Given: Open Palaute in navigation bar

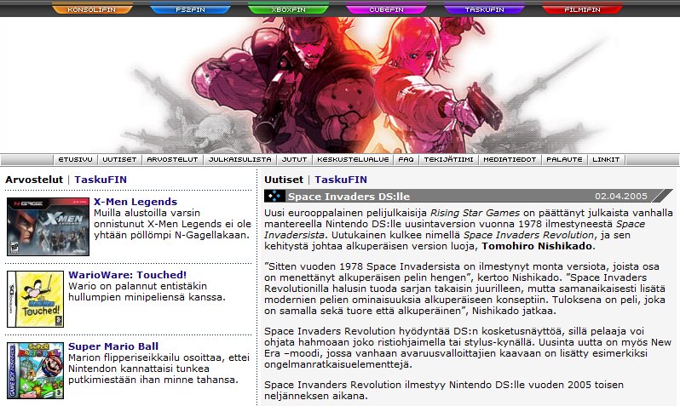Looking at the screenshot, I should tap(564, 159).
